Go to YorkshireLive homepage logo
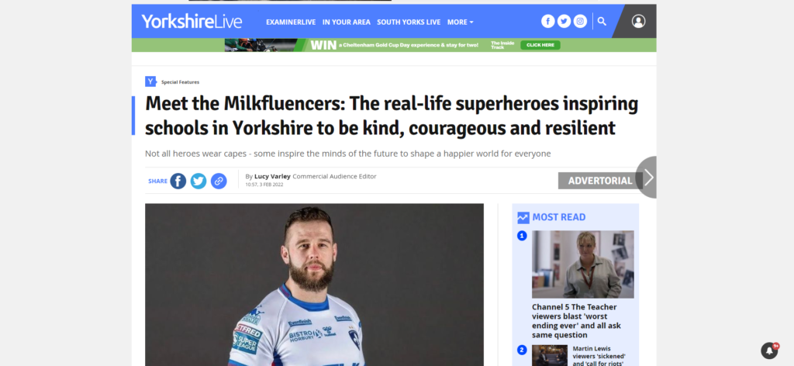The height and width of the screenshot is (366, 794). [x=192, y=21]
